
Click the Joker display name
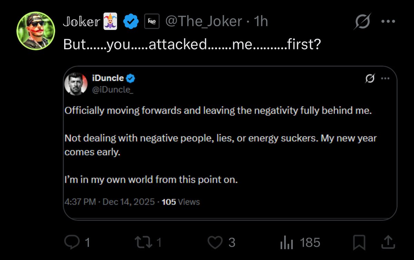tap(81, 22)
